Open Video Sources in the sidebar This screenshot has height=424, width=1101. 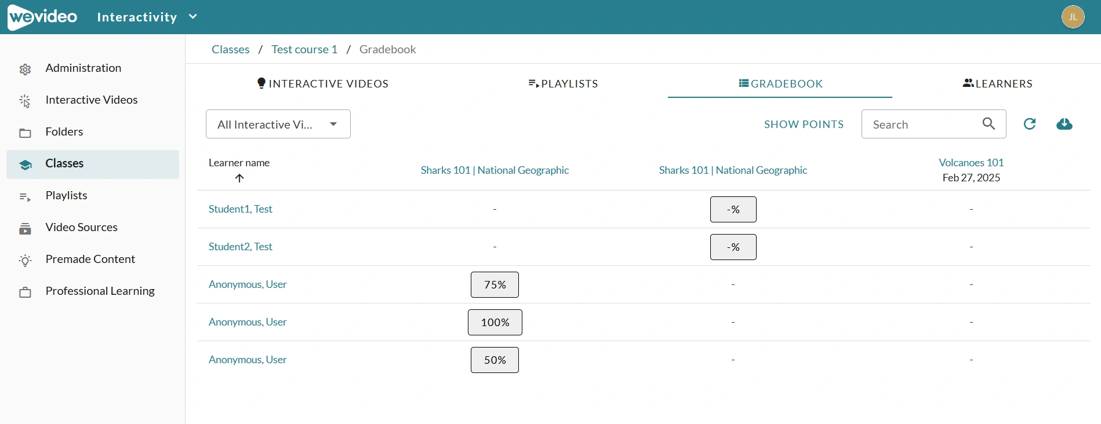click(x=93, y=228)
